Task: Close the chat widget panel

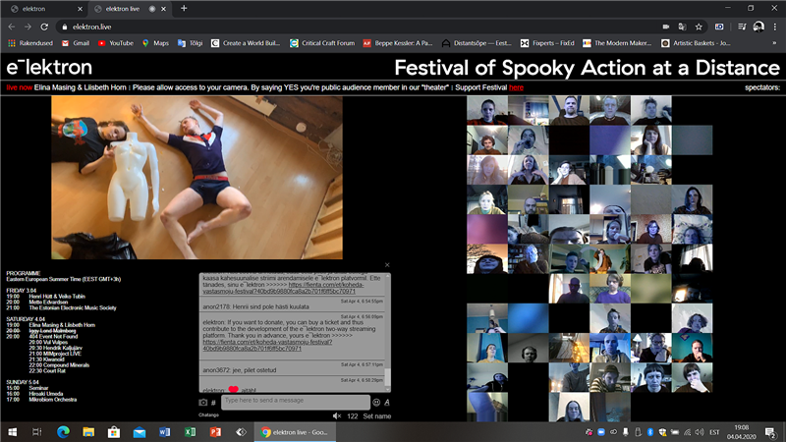Action: click(x=387, y=264)
